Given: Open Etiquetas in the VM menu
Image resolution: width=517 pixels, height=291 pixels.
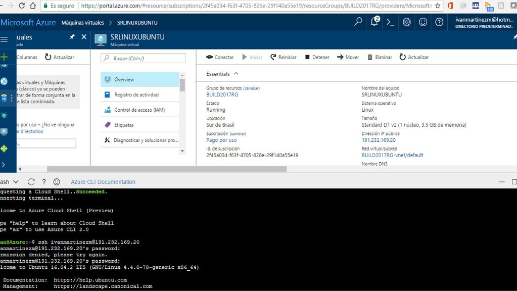Looking at the screenshot, I should (139, 125).
